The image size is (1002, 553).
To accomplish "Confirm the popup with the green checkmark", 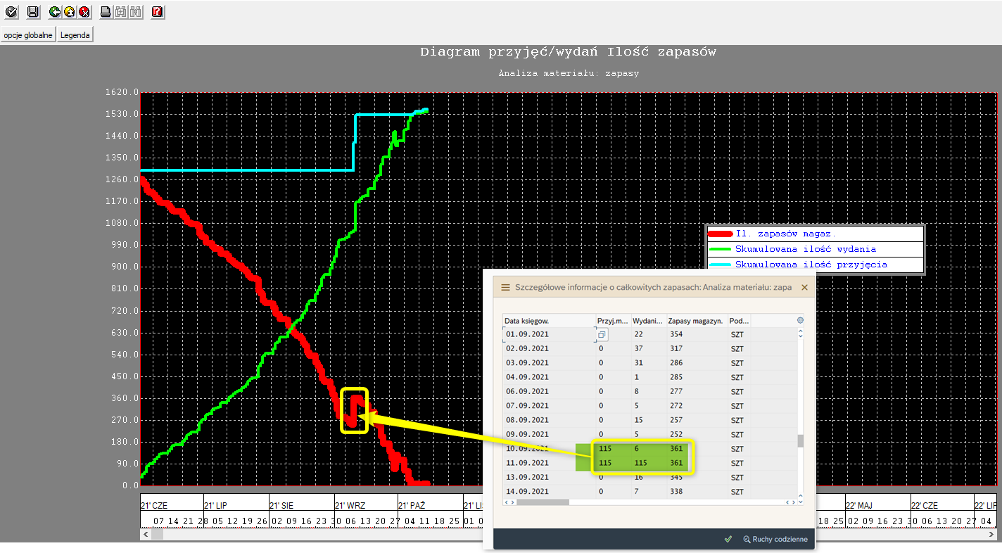I will coord(728,539).
